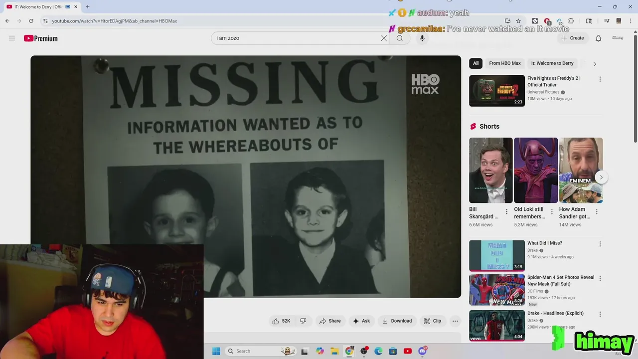Open options for What Did I Miss?
The width and height of the screenshot is (638, 359).
pos(600,244)
